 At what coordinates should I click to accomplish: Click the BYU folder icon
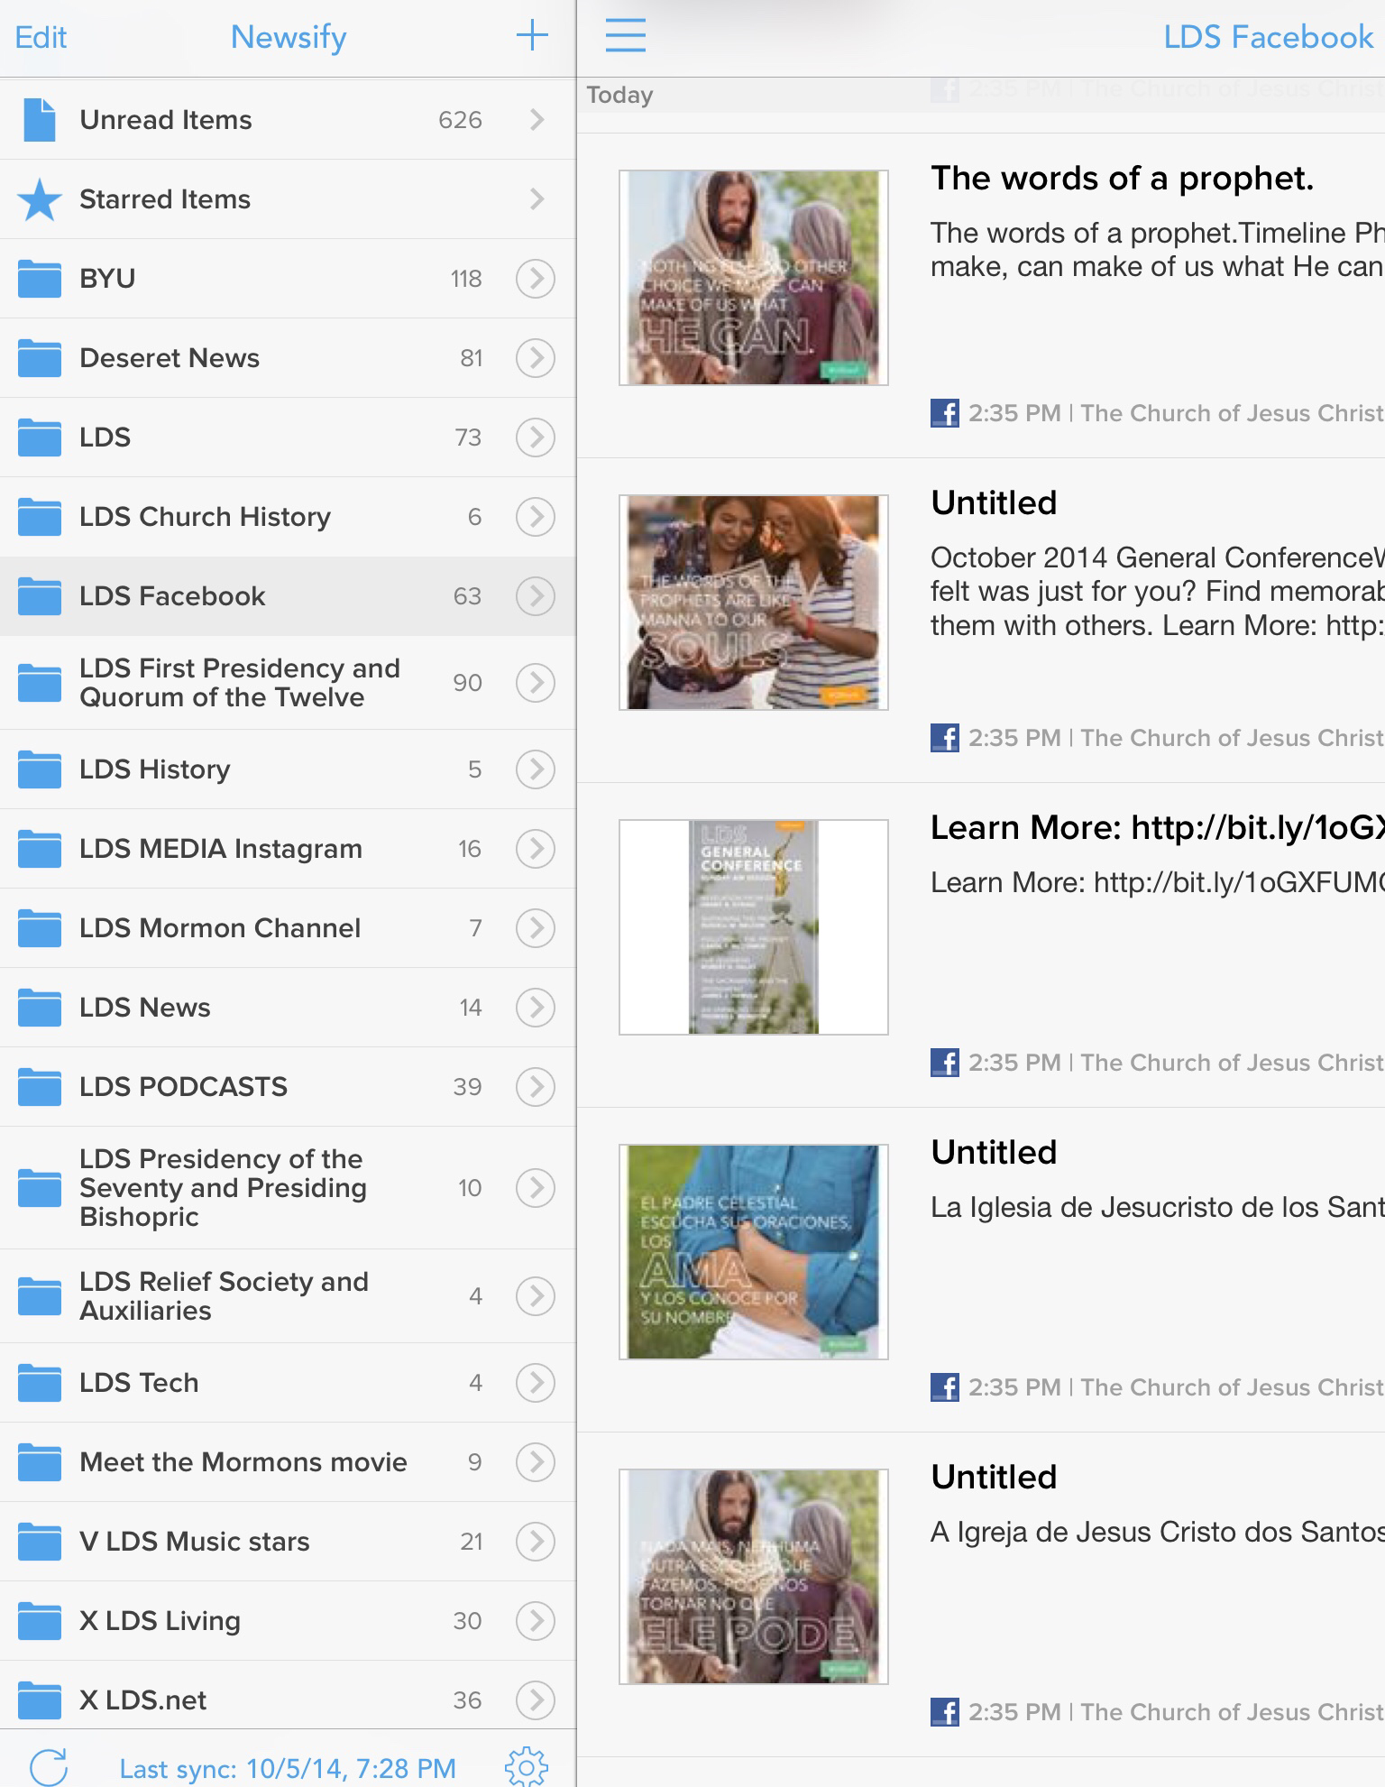click(x=40, y=279)
